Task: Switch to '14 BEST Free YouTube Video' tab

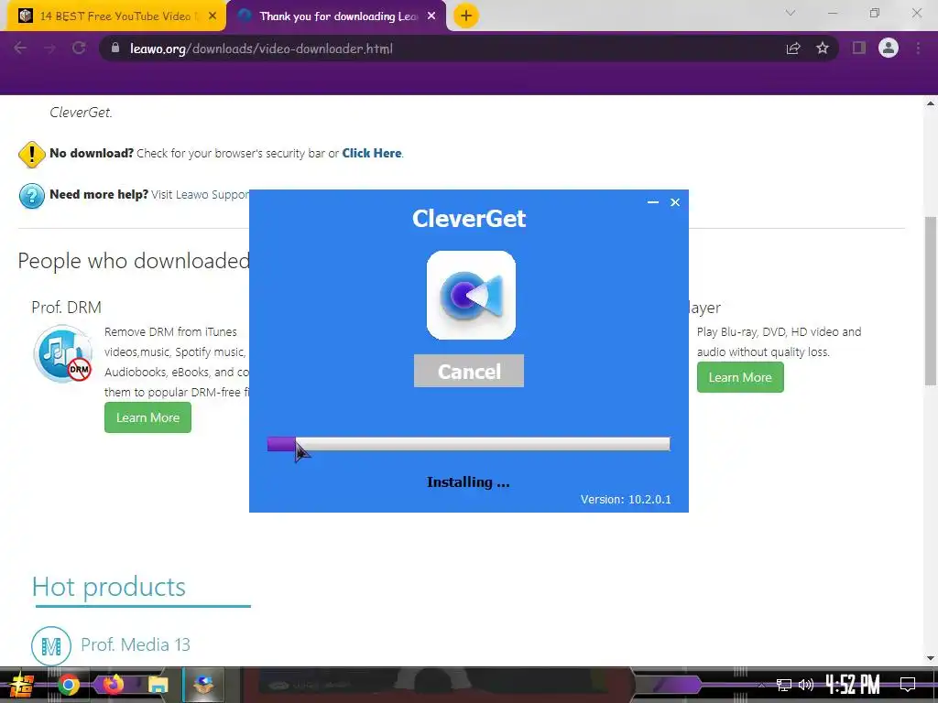Action: [x=115, y=16]
